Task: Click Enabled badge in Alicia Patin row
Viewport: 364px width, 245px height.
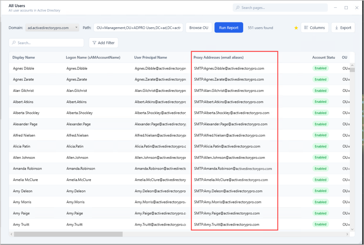Action: pyautogui.click(x=320, y=146)
